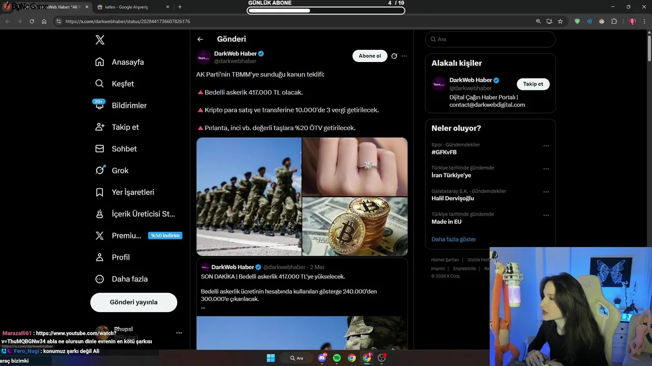Viewport: 652px width, 366px height.
Task: Click the taskbar Ara search box
Action: click(x=296, y=358)
